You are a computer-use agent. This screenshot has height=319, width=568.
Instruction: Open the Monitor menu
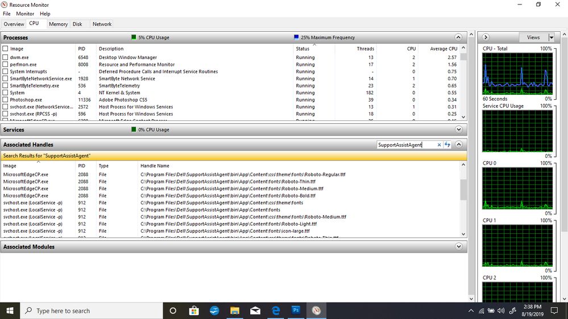pyautogui.click(x=25, y=14)
